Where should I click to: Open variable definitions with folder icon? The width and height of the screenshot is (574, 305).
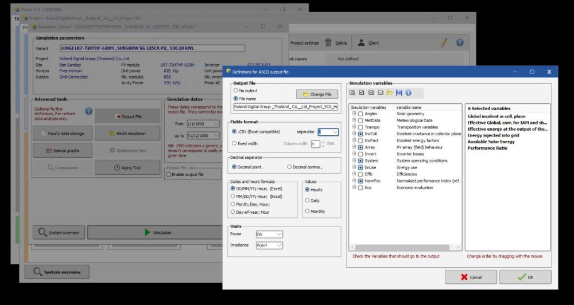[x=389, y=93]
